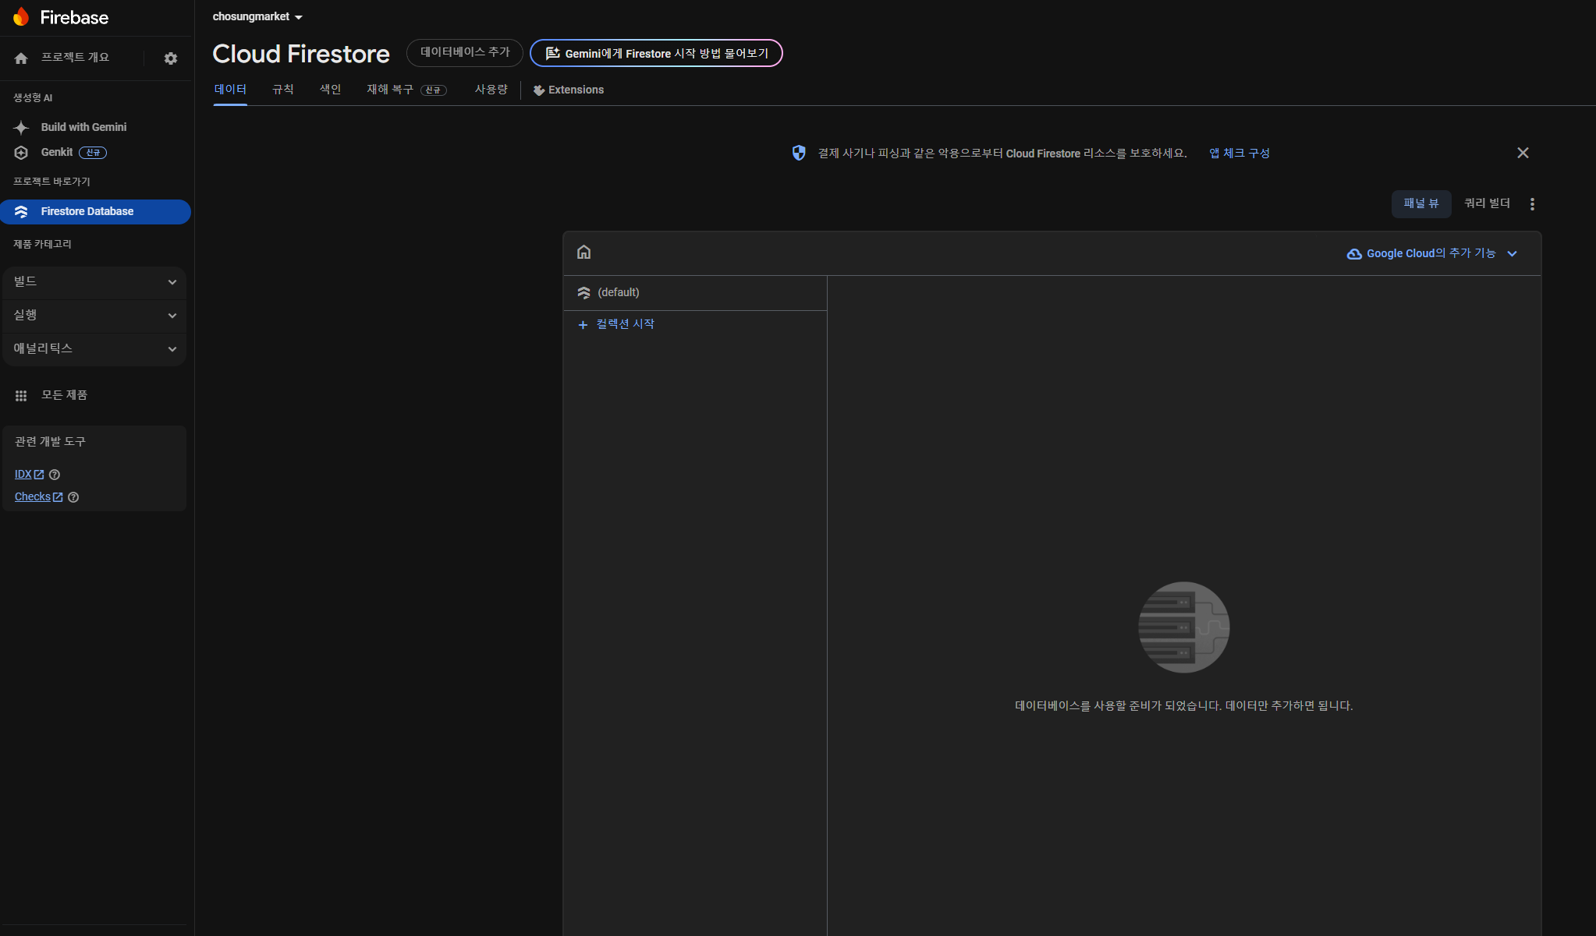The image size is (1596, 936).
Task: Click the project overview home icon
Action: point(21,58)
